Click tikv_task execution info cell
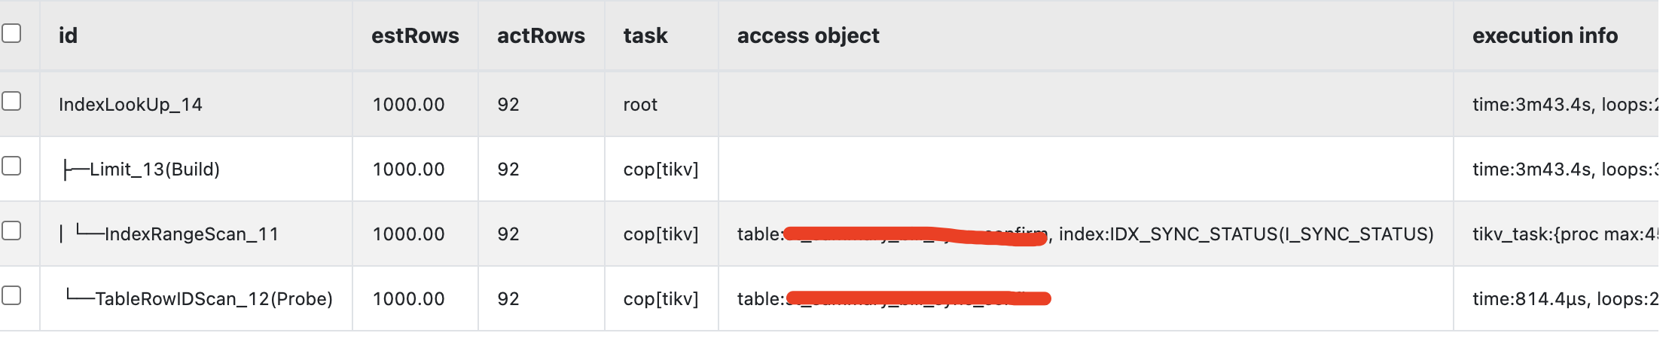Screen dimensions: 1675x339 [1564, 234]
